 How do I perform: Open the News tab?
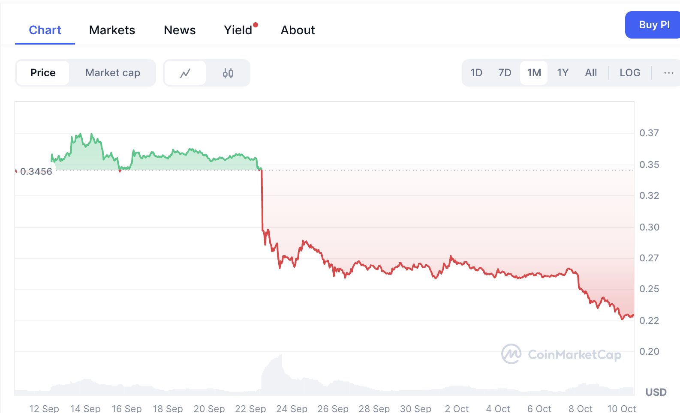(x=180, y=30)
